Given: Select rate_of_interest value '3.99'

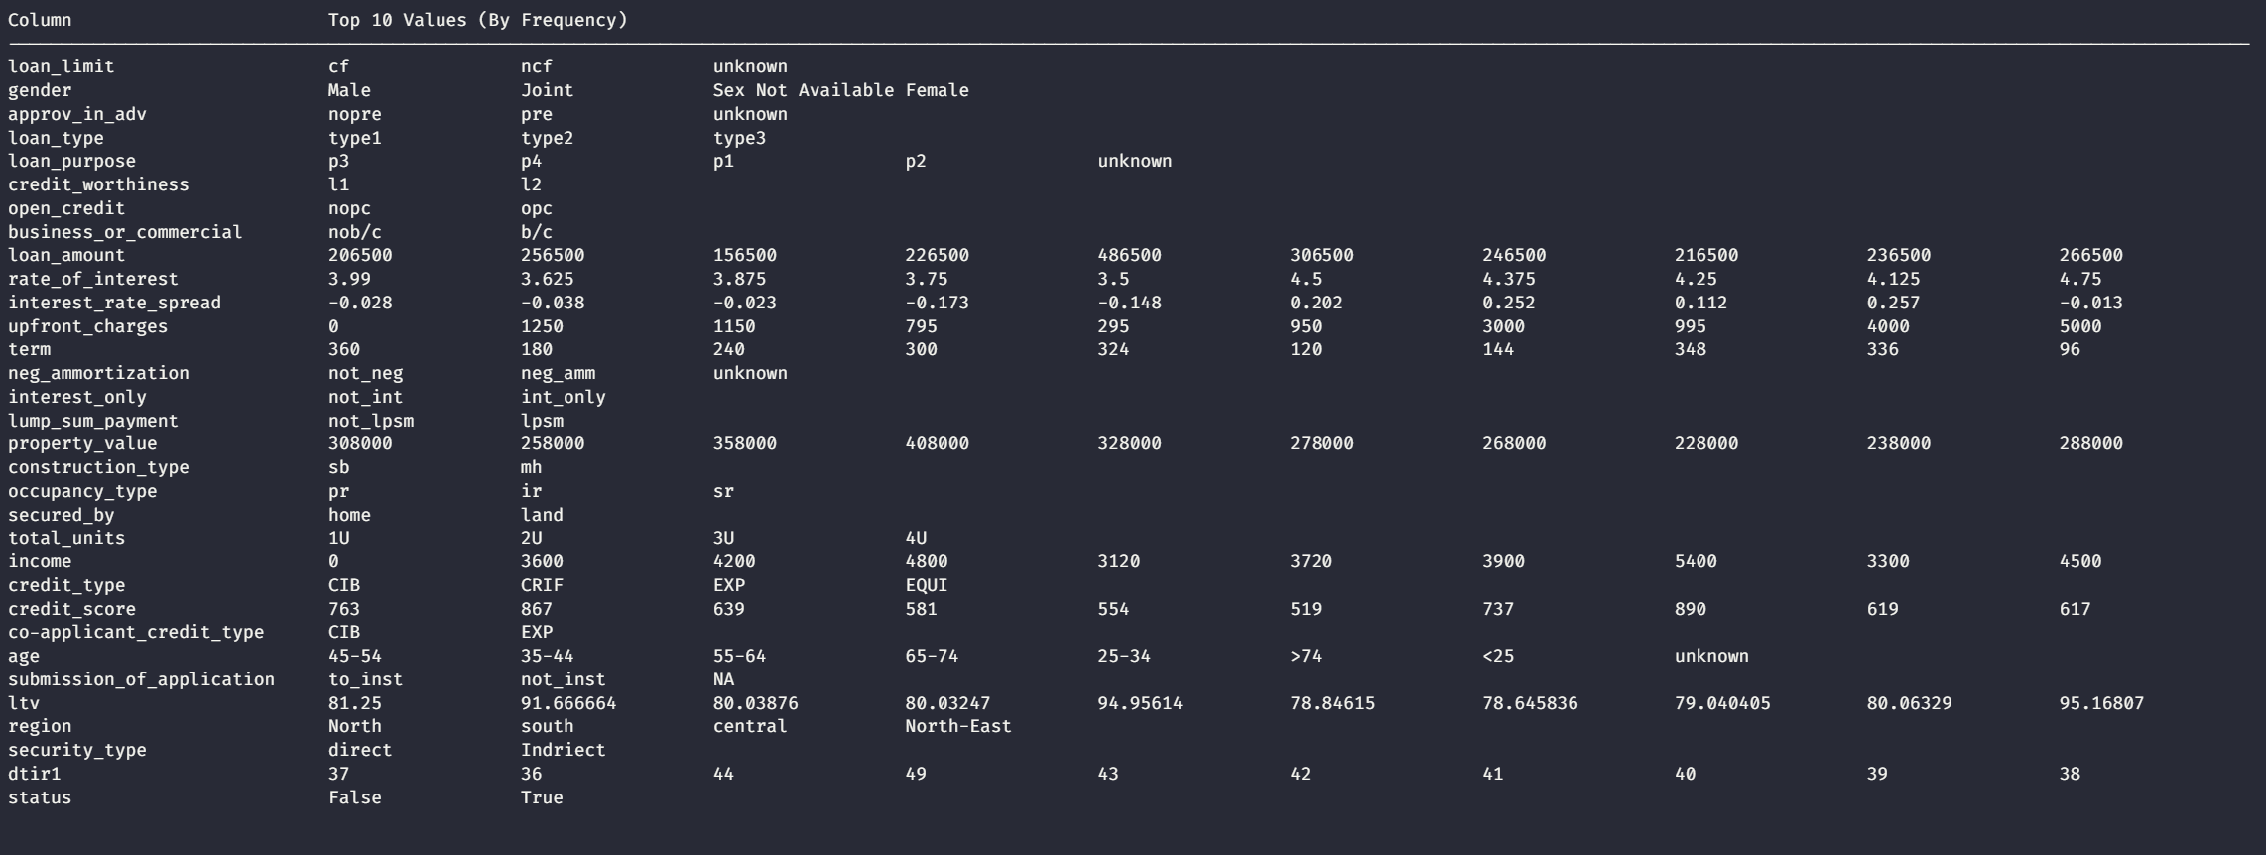Looking at the screenshot, I should (349, 279).
